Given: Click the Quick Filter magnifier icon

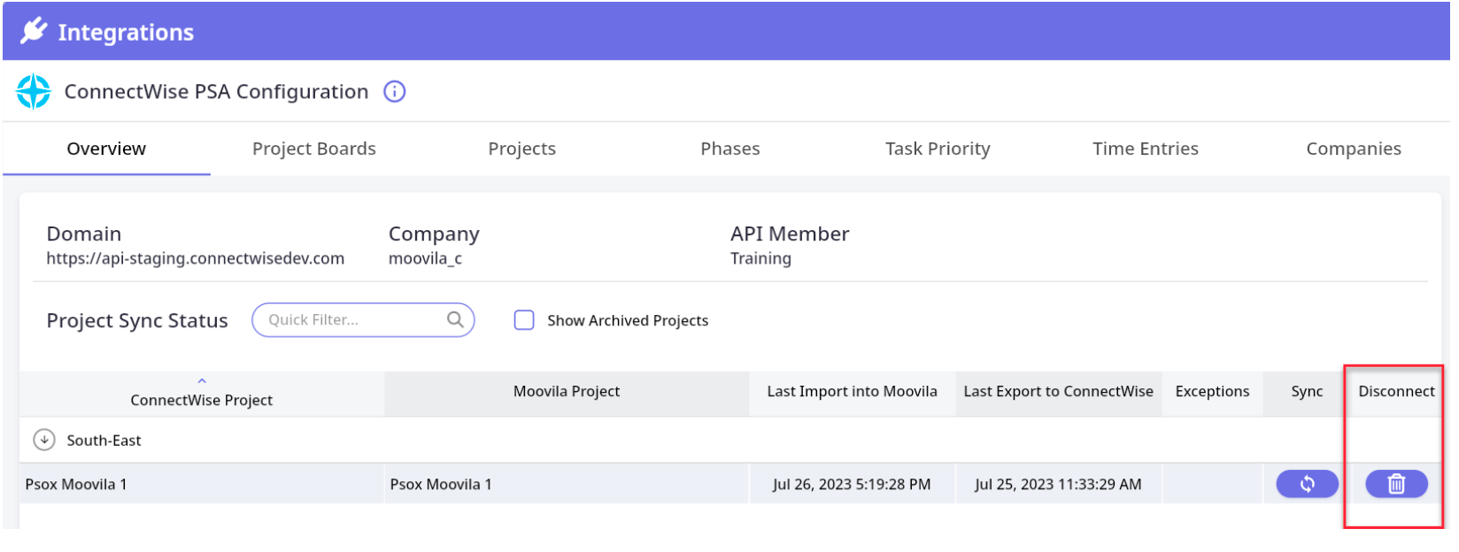Looking at the screenshot, I should pyautogui.click(x=455, y=319).
